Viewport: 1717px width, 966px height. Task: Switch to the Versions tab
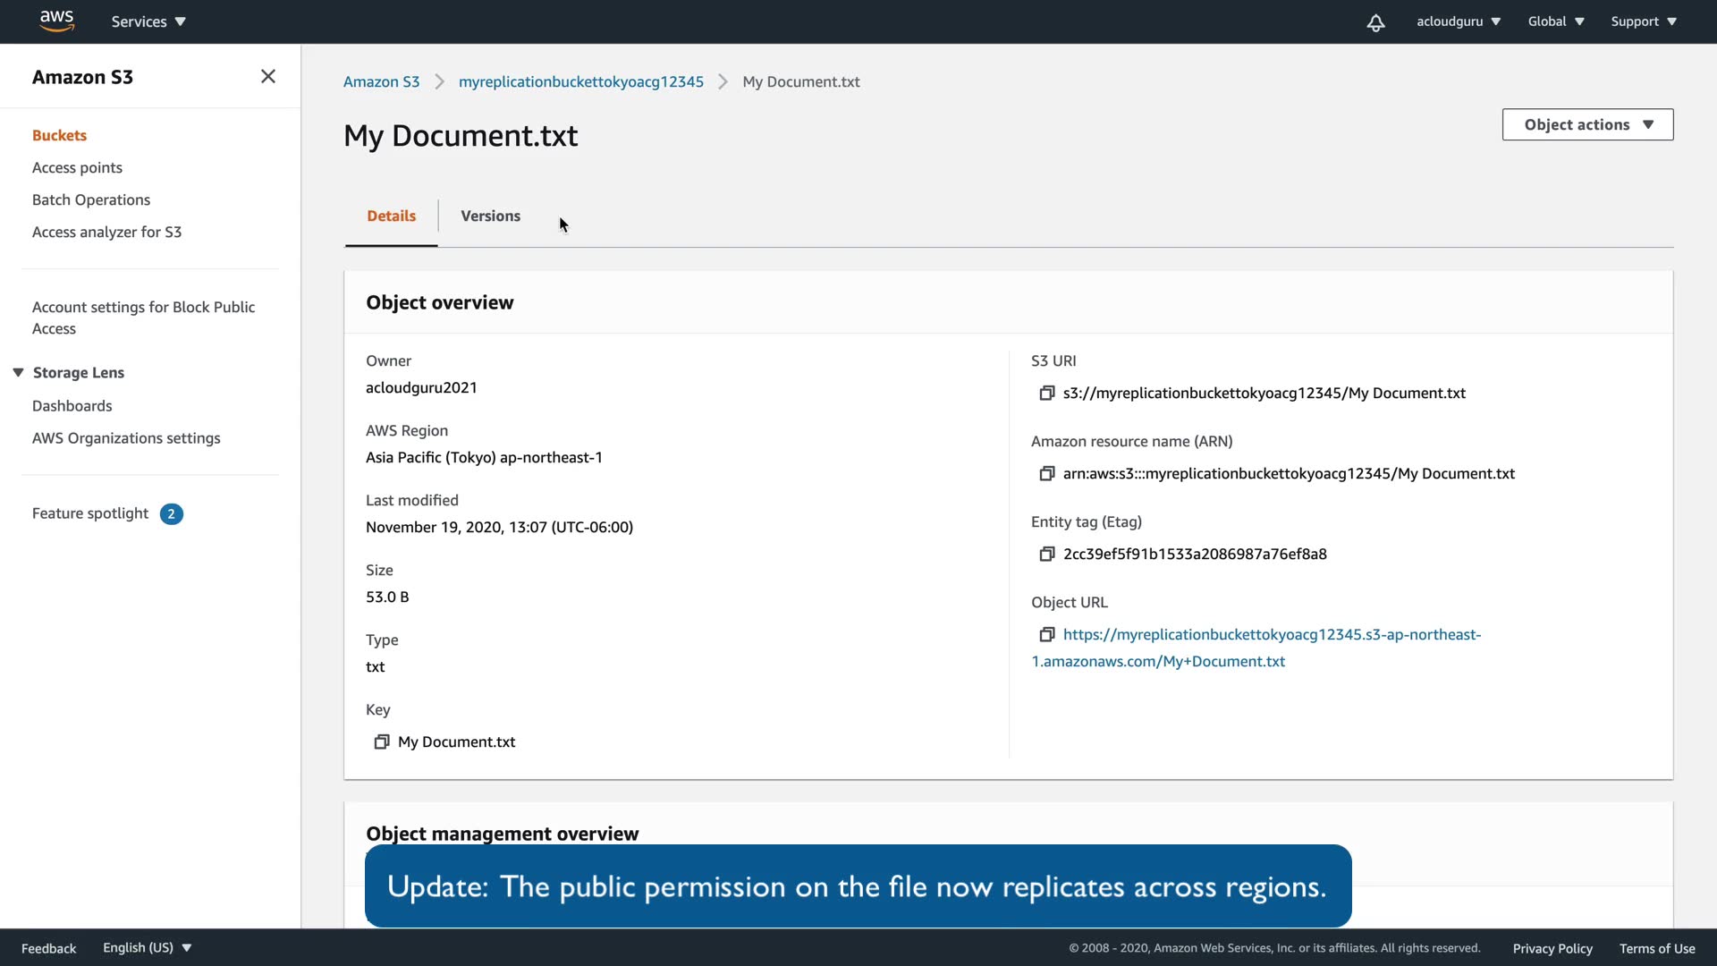pyautogui.click(x=490, y=216)
